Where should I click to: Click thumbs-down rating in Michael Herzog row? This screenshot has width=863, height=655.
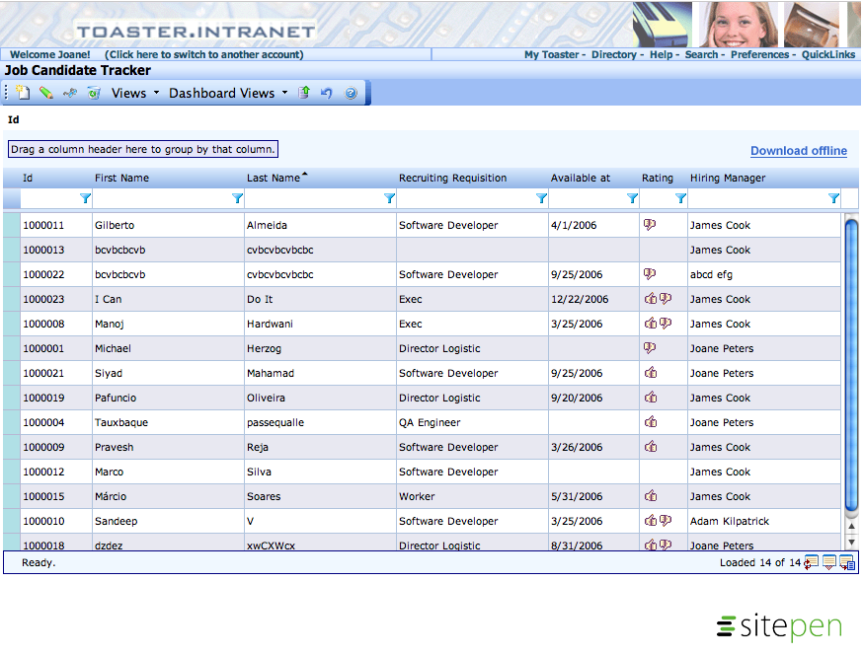(x=650, y=347)
